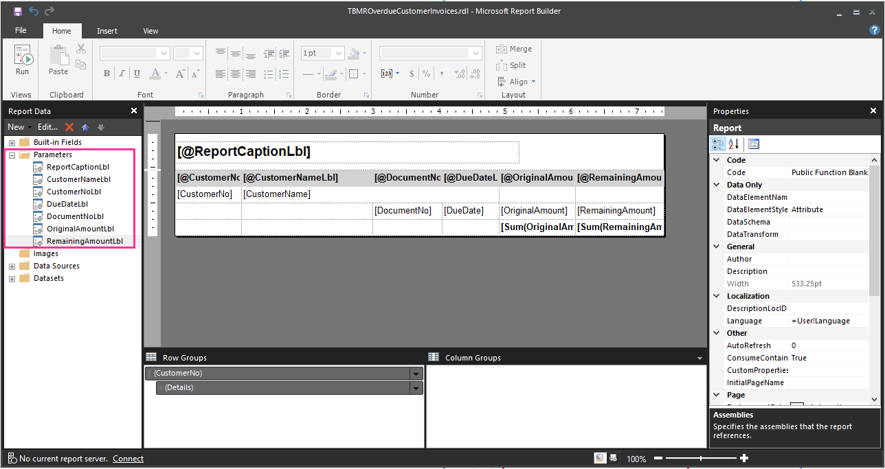Open the File menu
885x469 pixels.
[x=21, y=31]
